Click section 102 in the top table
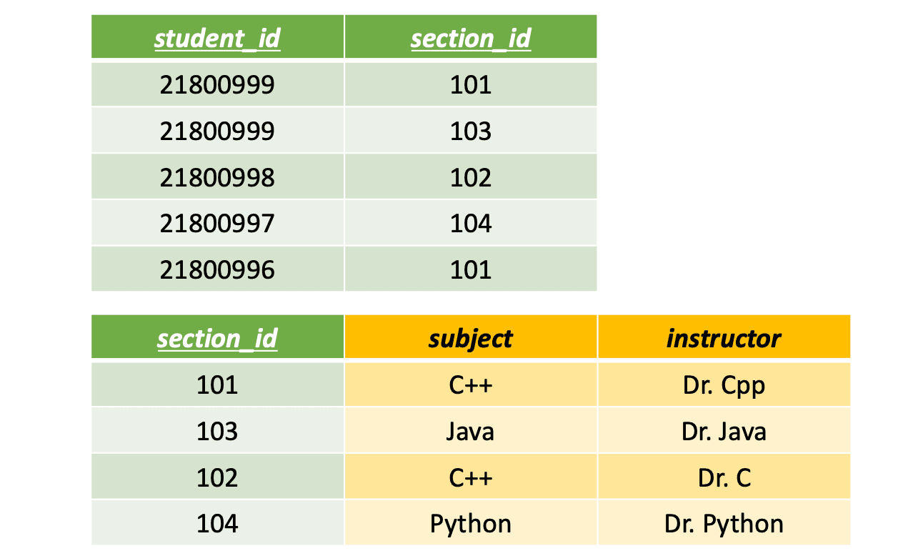This screenshot has height=556, width=913. click(x=471, y=177)
